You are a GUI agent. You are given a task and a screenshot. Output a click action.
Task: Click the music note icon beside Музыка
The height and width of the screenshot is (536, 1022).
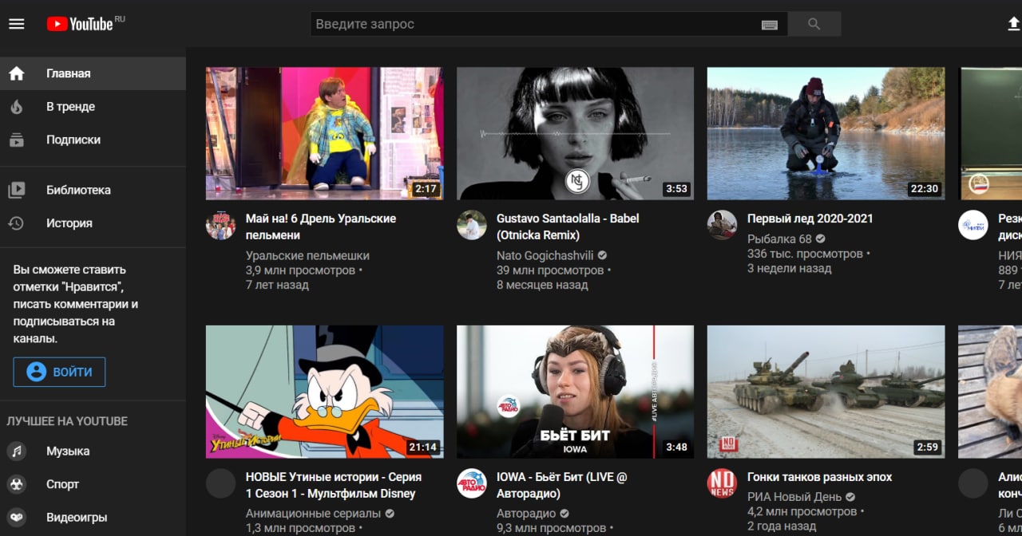(17, 451)
